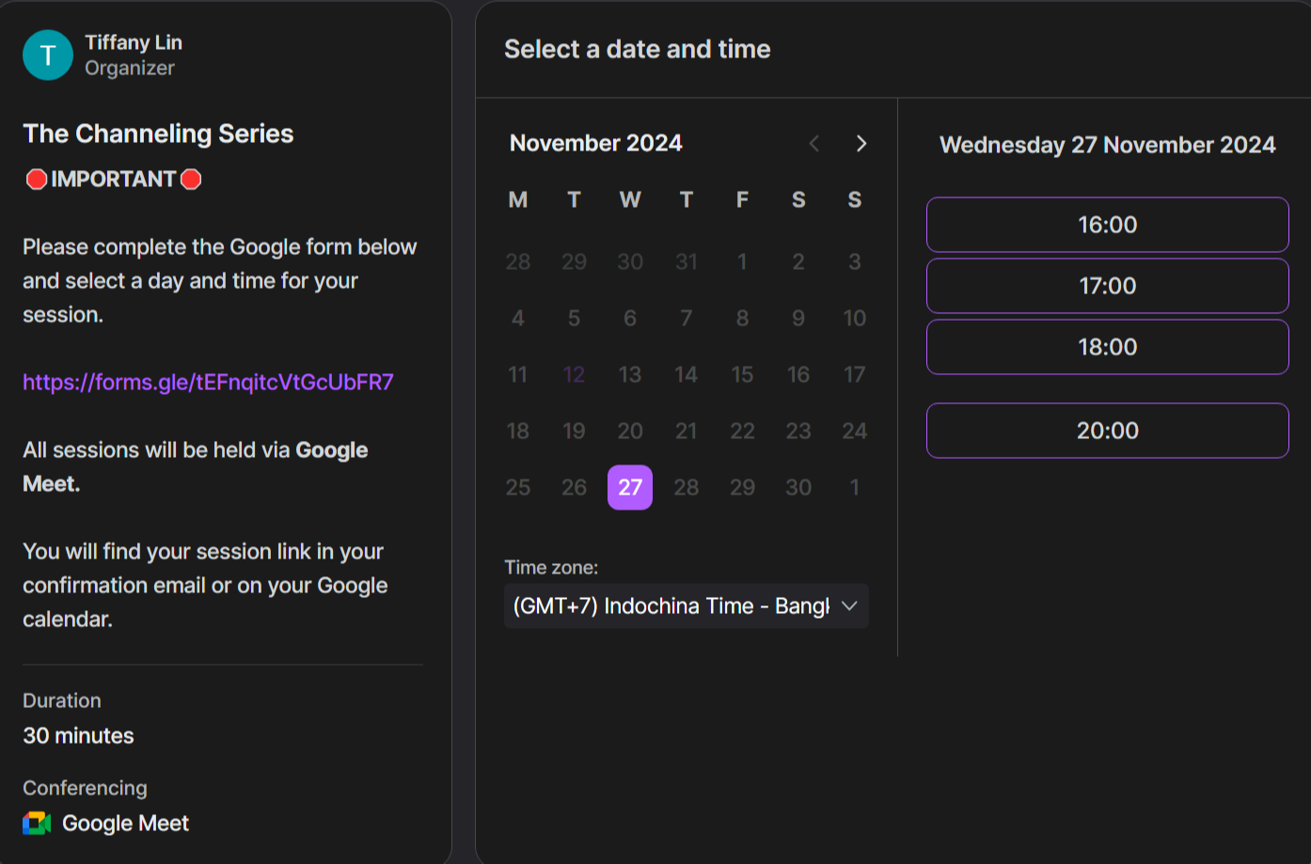Pick the 20:00 time slot
Screen dimensions: 1311x864
pyautogui.click(x=1107, y=431)
